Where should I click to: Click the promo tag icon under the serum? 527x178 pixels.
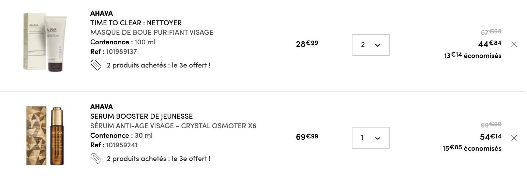point(96,159)
